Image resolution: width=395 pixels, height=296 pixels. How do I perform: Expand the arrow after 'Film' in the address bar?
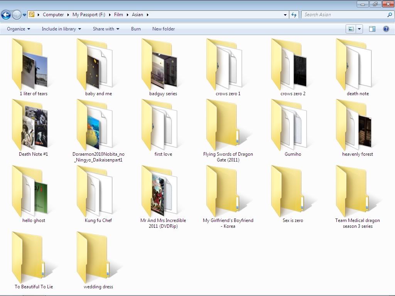pos(127,15)
